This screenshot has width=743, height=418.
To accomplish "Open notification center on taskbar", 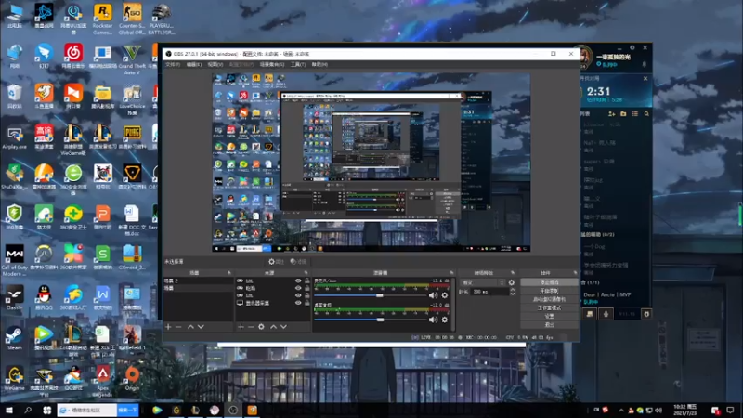I will click(730, 410).
